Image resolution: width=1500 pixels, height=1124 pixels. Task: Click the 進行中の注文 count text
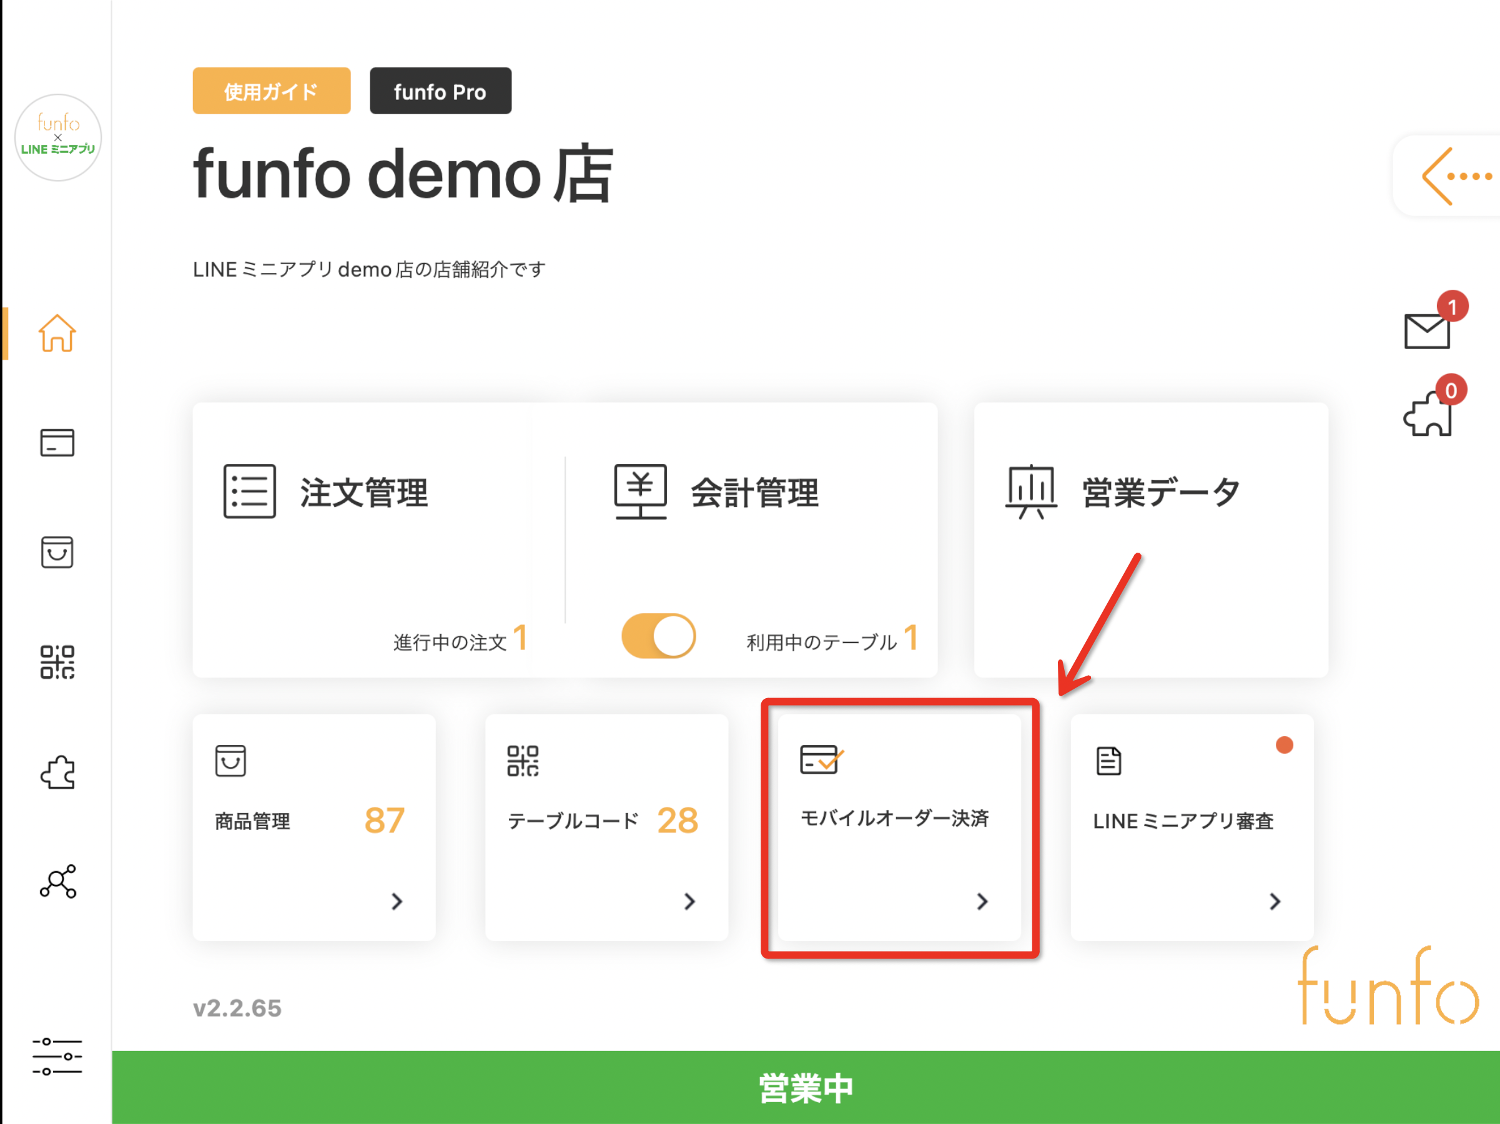pos(460,639)
